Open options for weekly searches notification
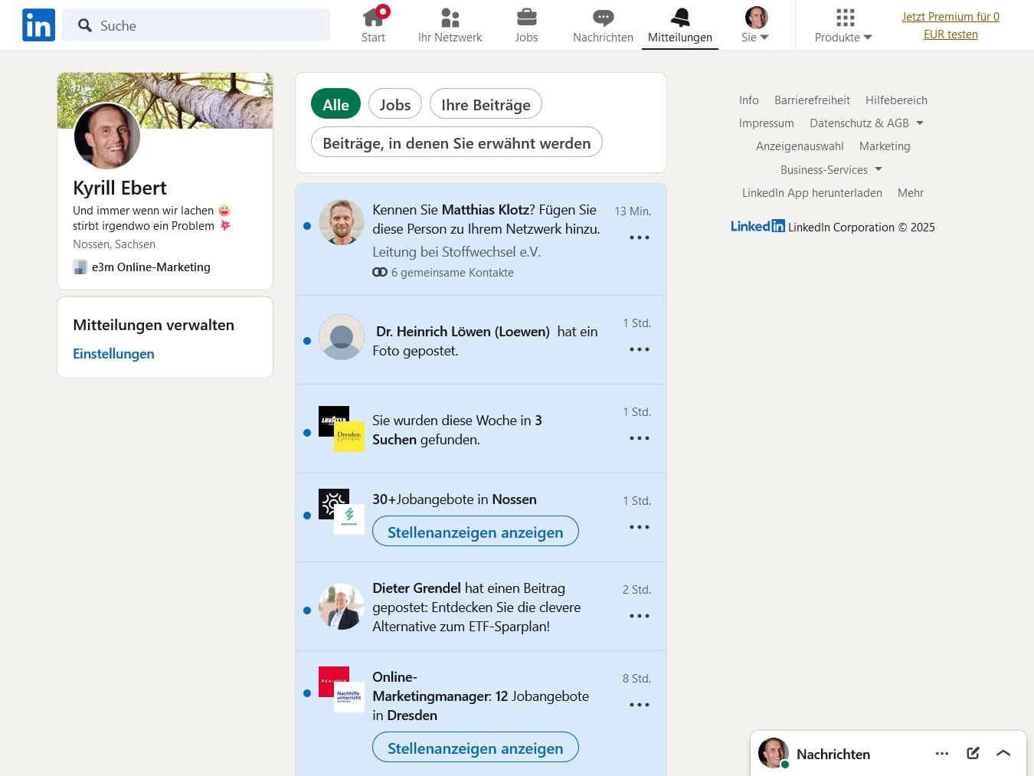This screenshot has height=776, width=1034. [640, 438]
